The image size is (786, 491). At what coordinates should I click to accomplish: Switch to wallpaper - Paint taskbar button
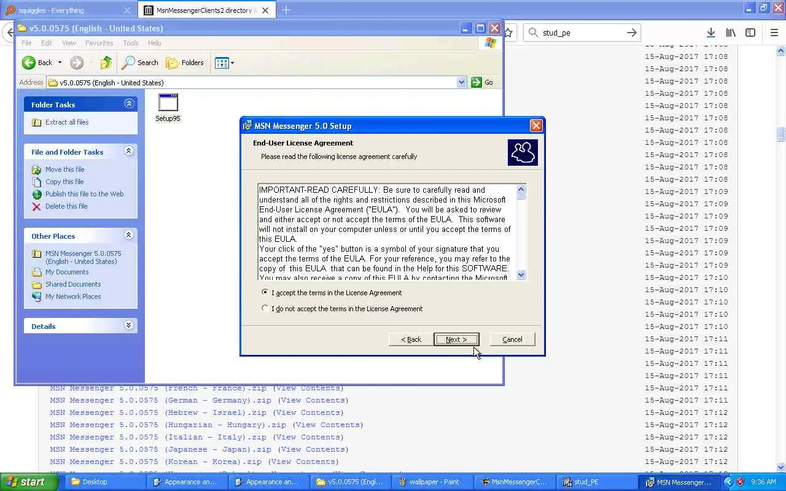point(433,482)
